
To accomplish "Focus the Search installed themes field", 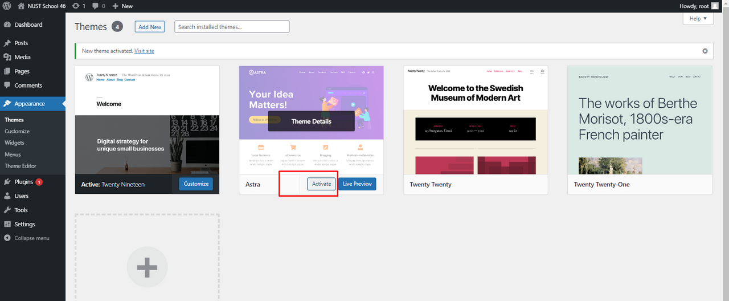I will pos(232,27).
